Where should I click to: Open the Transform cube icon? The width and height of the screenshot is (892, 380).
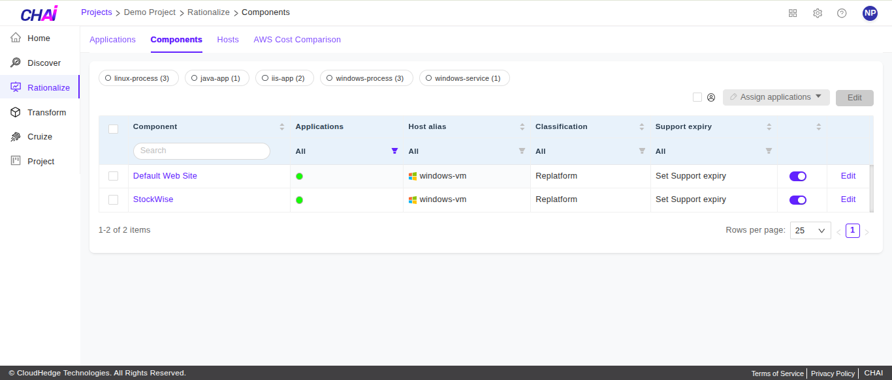pyautogui.click(x=16, y=112)
